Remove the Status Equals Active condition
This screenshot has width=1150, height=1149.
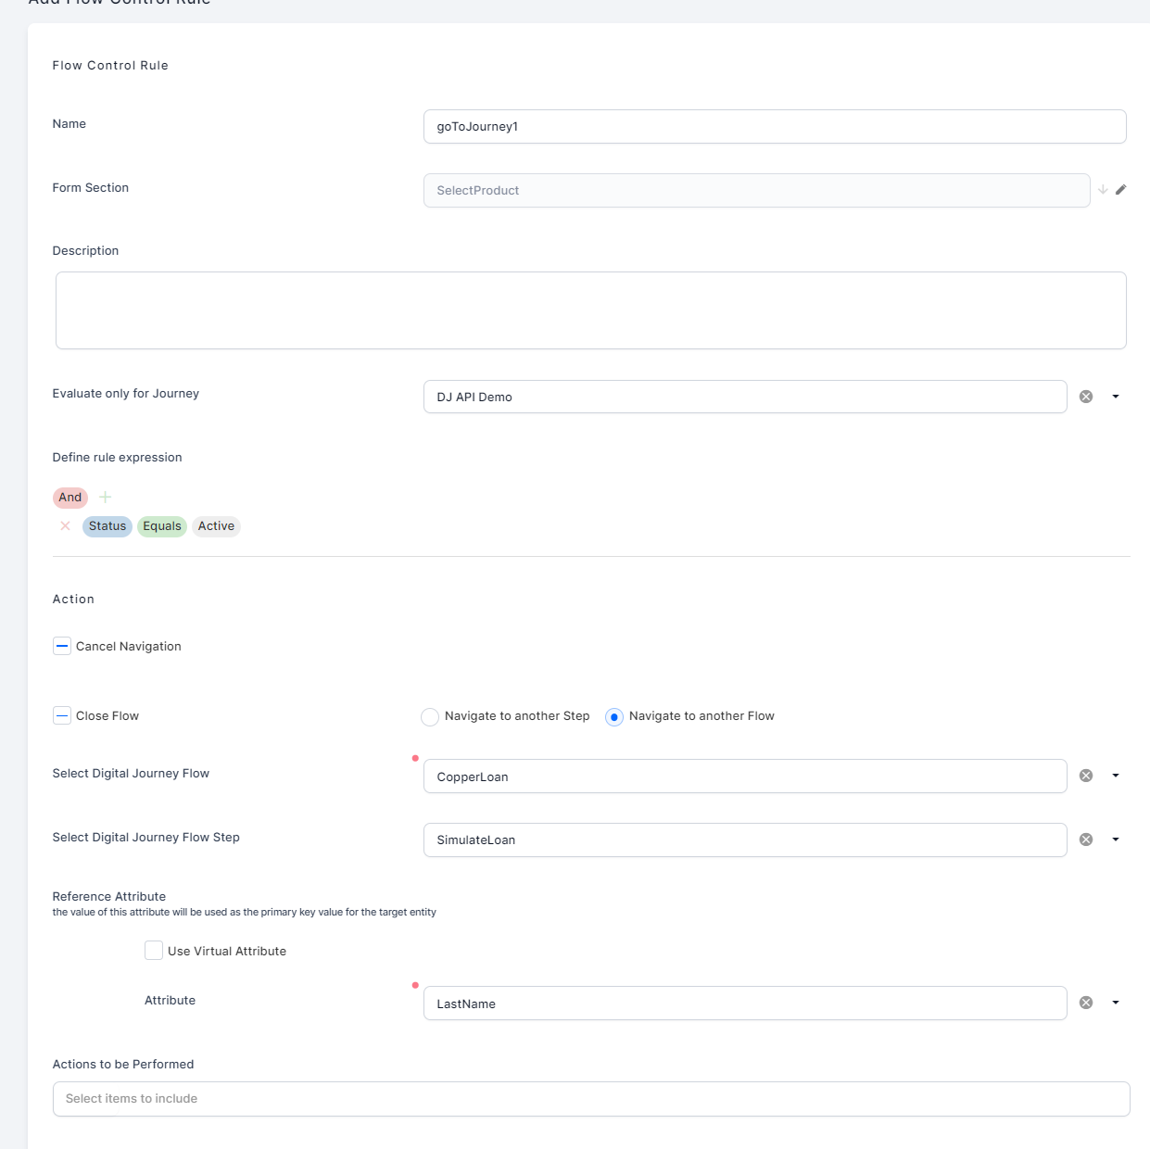point(65,526)
